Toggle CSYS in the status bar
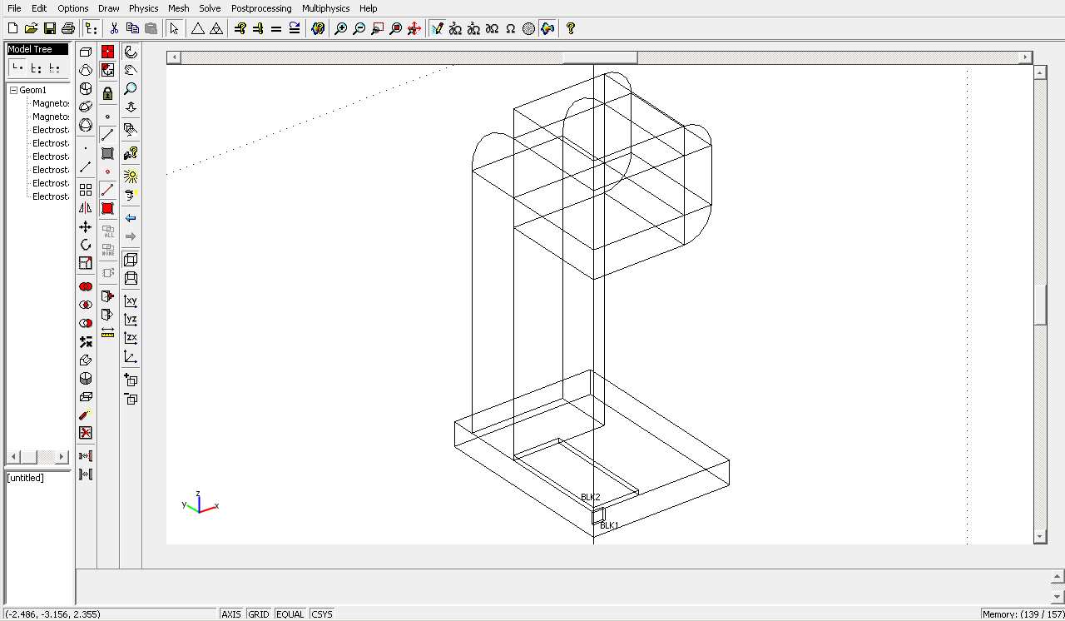This screenshot has height=621, width=1065. (x=322, y=614)
